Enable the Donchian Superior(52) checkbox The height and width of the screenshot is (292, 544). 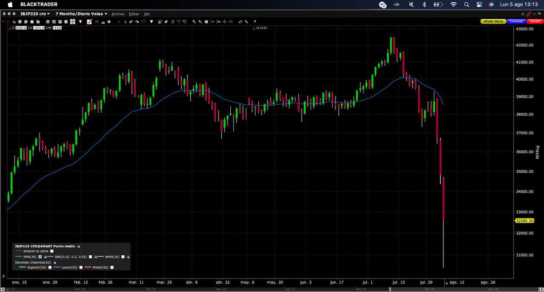pos(50,268)
